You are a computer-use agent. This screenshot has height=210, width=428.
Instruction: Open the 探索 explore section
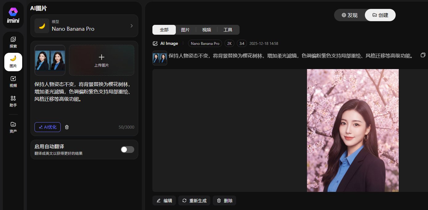(13, 42)
